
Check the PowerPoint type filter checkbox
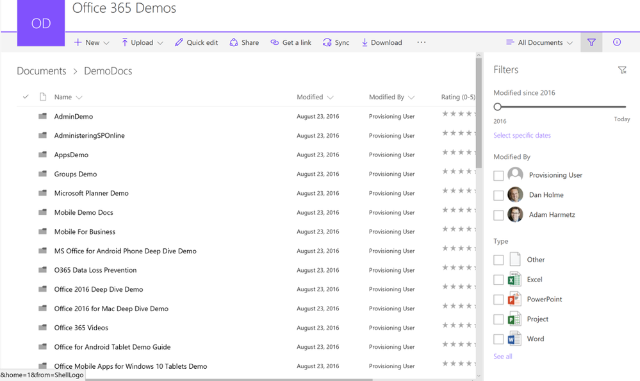tap(498, 300)
